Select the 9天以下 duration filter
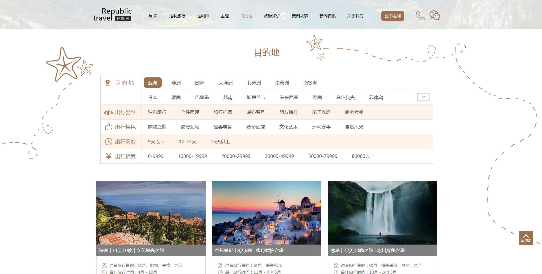The height and width of the screenshot is (274, 542). point(156,141)
